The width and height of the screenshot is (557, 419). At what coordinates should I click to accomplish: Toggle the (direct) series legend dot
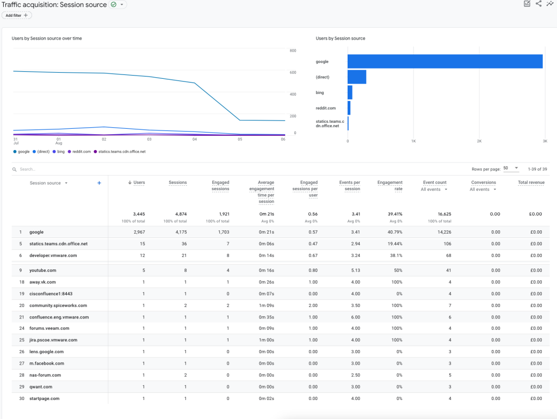click(34, 152)
